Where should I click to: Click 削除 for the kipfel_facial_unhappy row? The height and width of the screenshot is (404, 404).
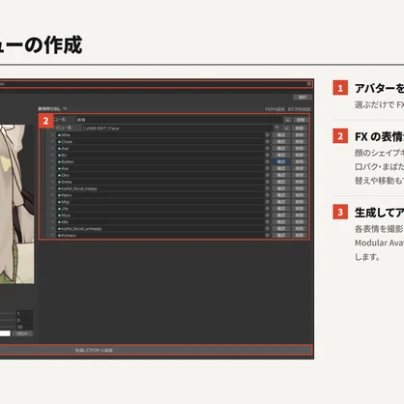(300, 228)
